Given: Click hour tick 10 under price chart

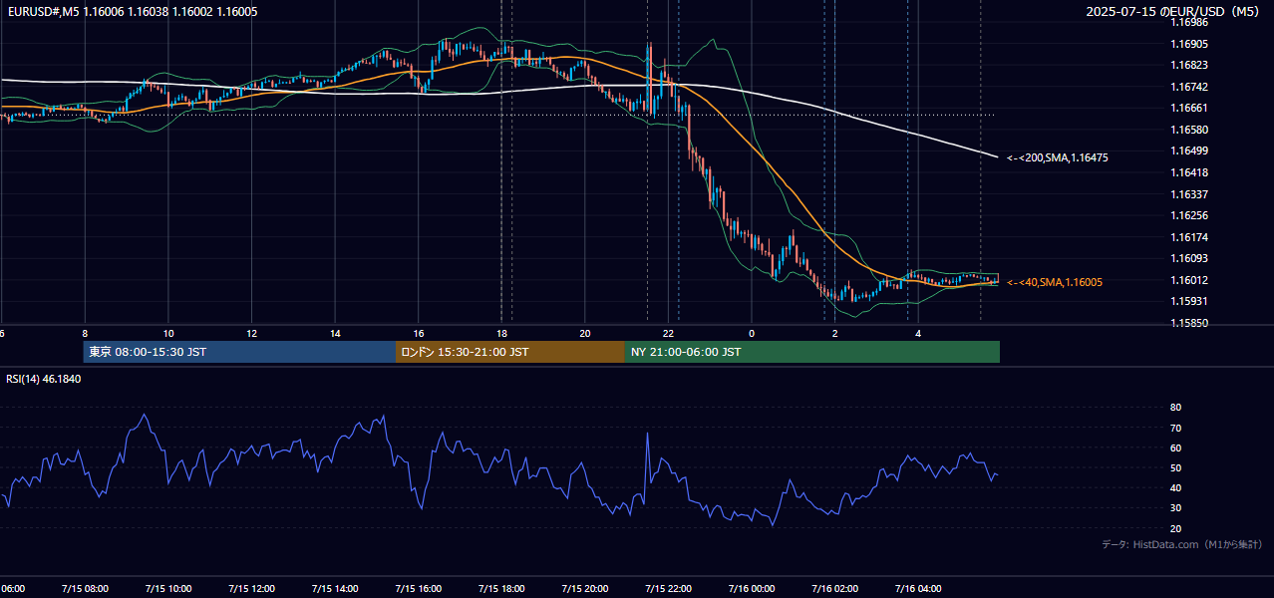Looking at the screenshot, I should (168, 334).
